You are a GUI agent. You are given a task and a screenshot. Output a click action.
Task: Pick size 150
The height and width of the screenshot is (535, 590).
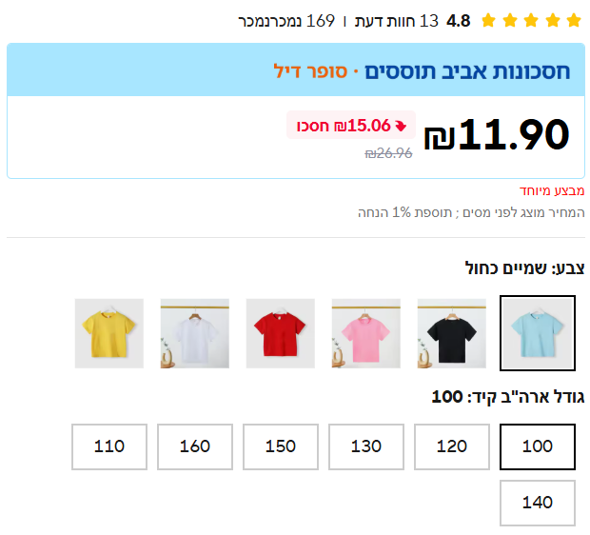click(x=281, y=446)
